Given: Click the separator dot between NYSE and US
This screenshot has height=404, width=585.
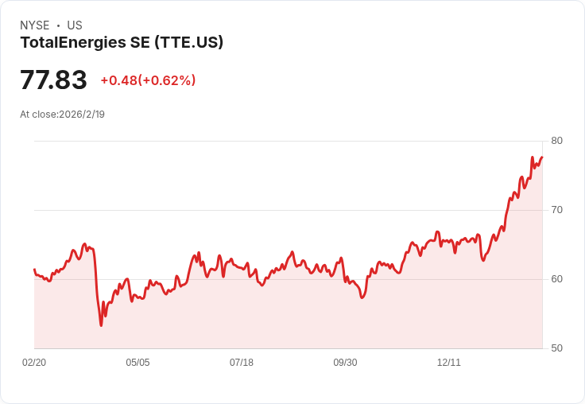Looking at the screenshot, I should pyautogui.click(x=58, y=25).
